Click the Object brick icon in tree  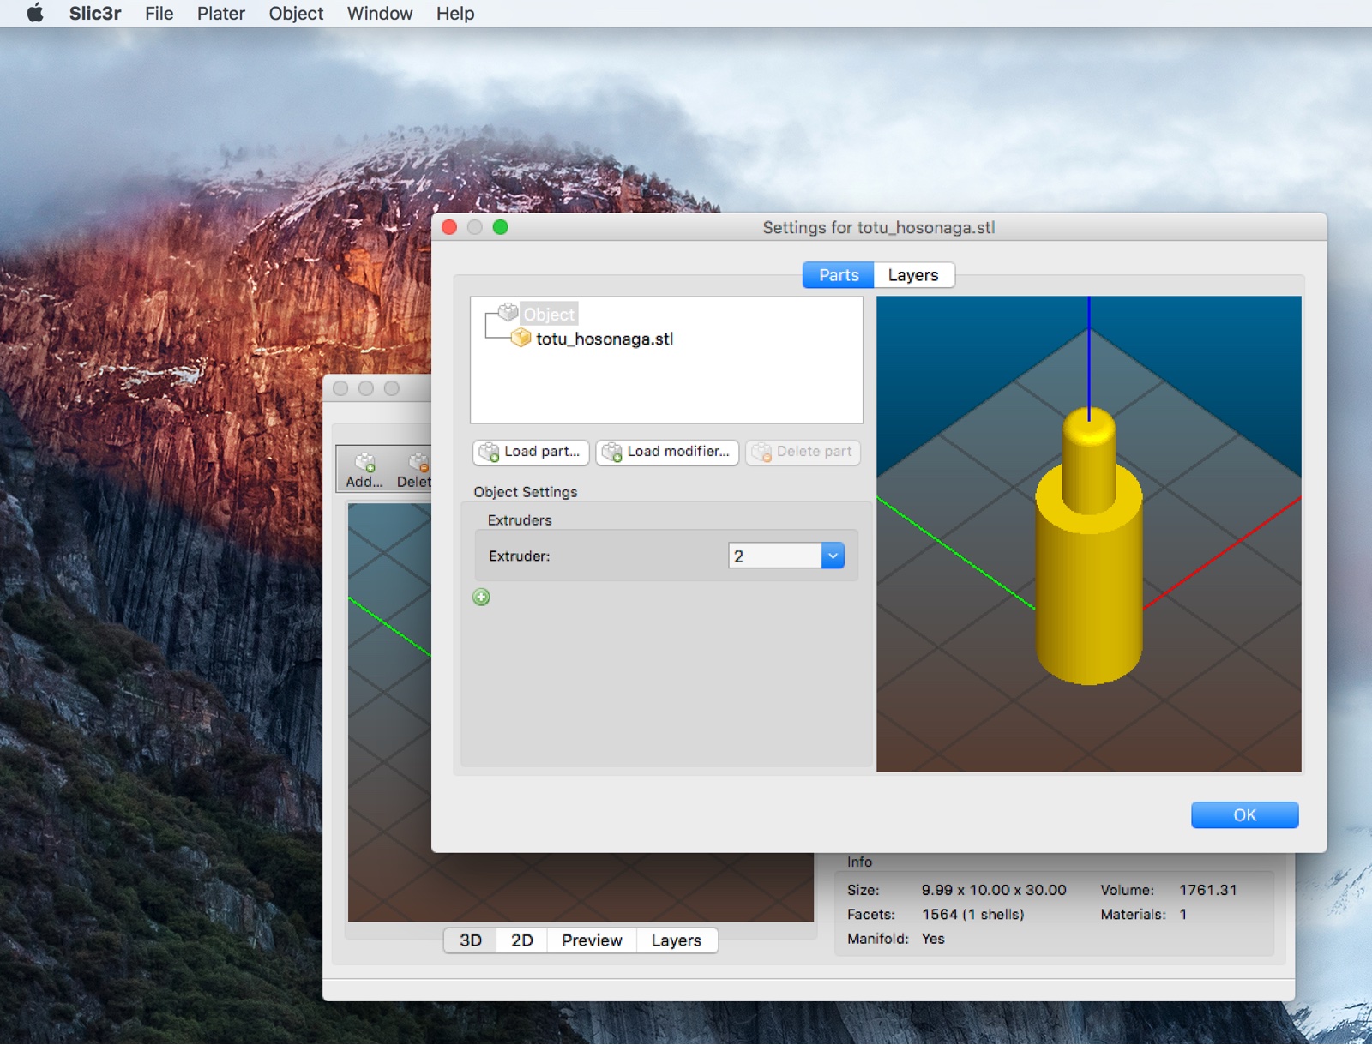508,313
